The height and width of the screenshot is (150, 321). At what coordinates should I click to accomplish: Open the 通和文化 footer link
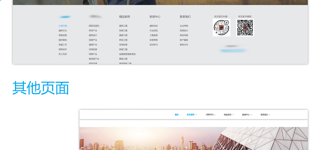click(63, 31)
